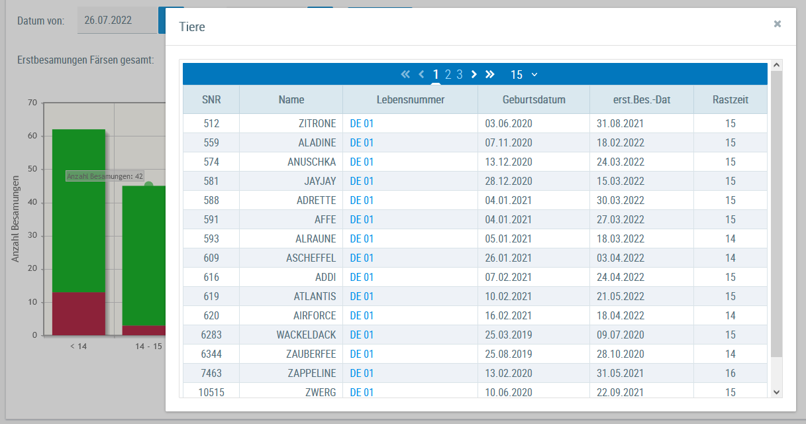Go to next page arrow
806x424 pixels.
click(474, 74)
